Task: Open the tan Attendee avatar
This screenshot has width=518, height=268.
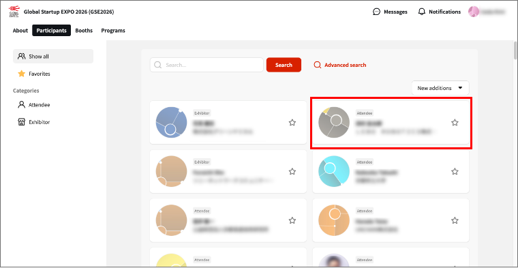Action: [172, 220]
